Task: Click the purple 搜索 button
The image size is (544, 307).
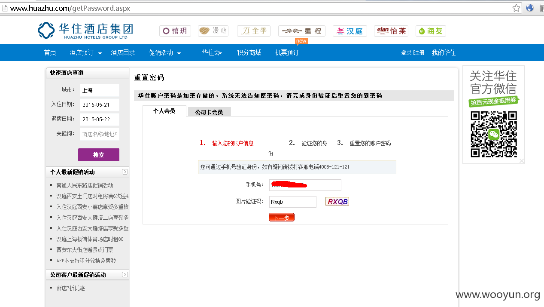Action: (x=99, y=155)
